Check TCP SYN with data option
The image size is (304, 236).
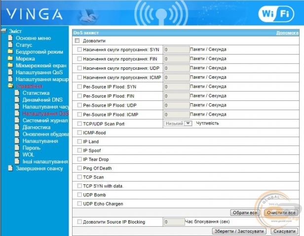(79, 186)
